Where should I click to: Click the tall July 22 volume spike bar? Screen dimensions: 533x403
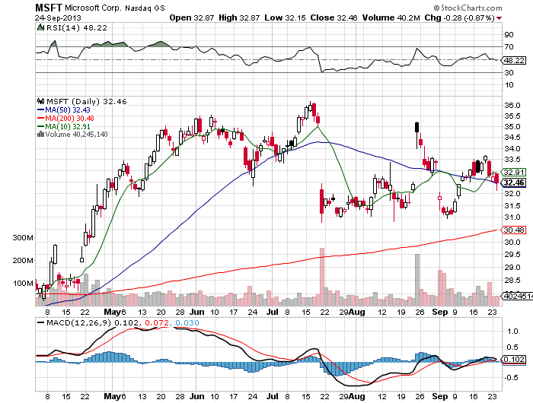pyautogui.click(x=322, y=277)
